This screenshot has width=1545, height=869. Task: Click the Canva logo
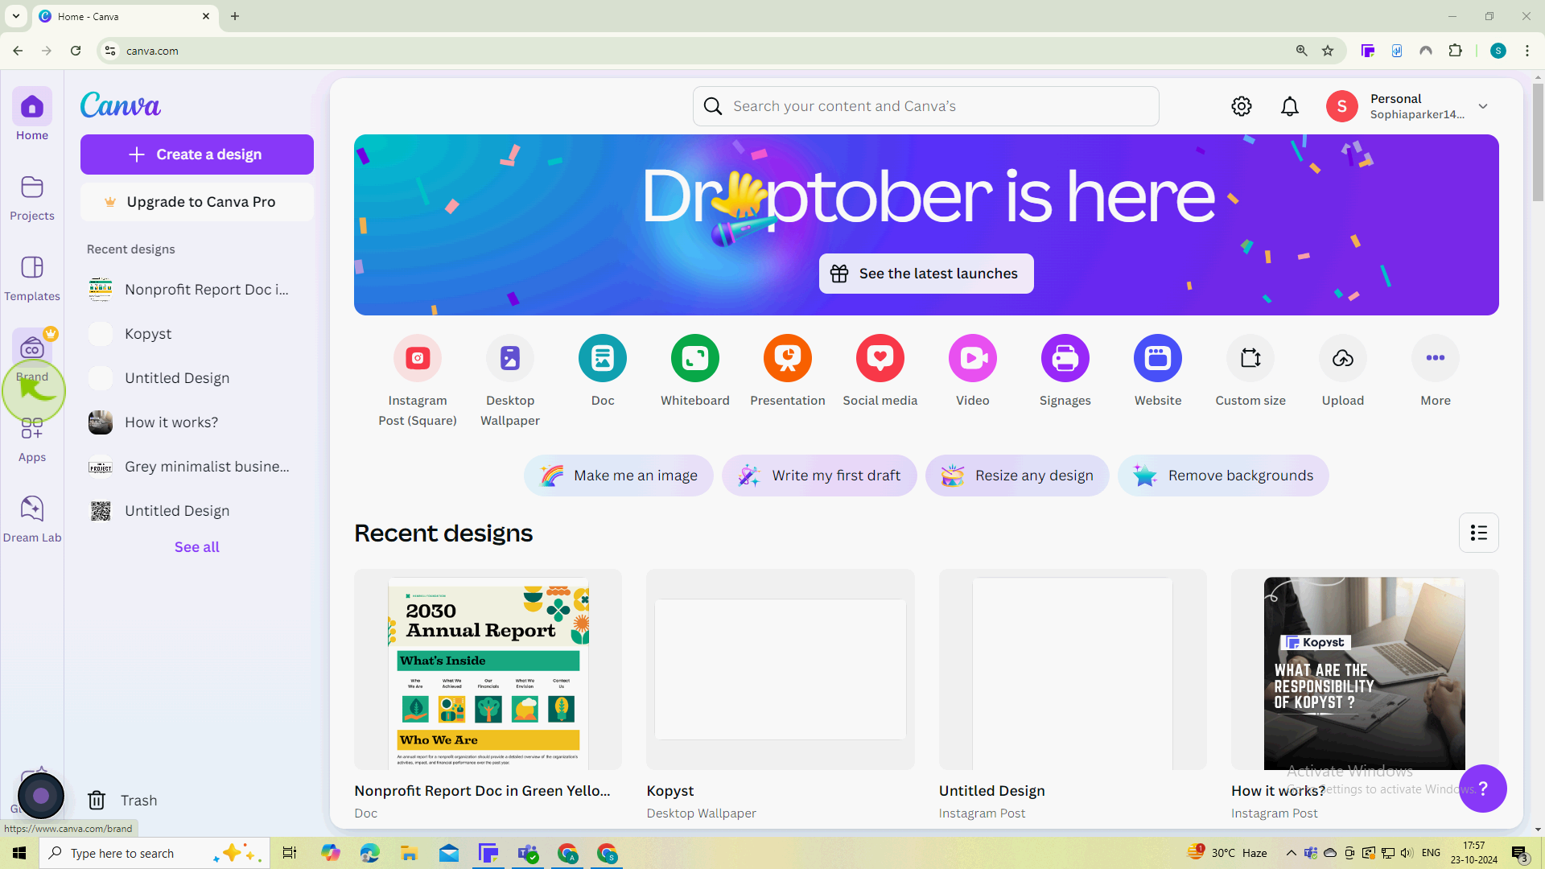tap(121, 105)
